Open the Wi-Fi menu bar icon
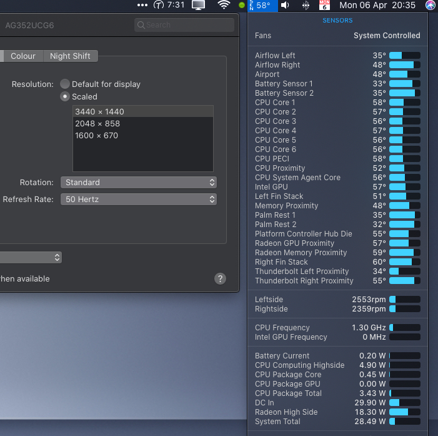The image size is (438, 436). tap(224, 5)
